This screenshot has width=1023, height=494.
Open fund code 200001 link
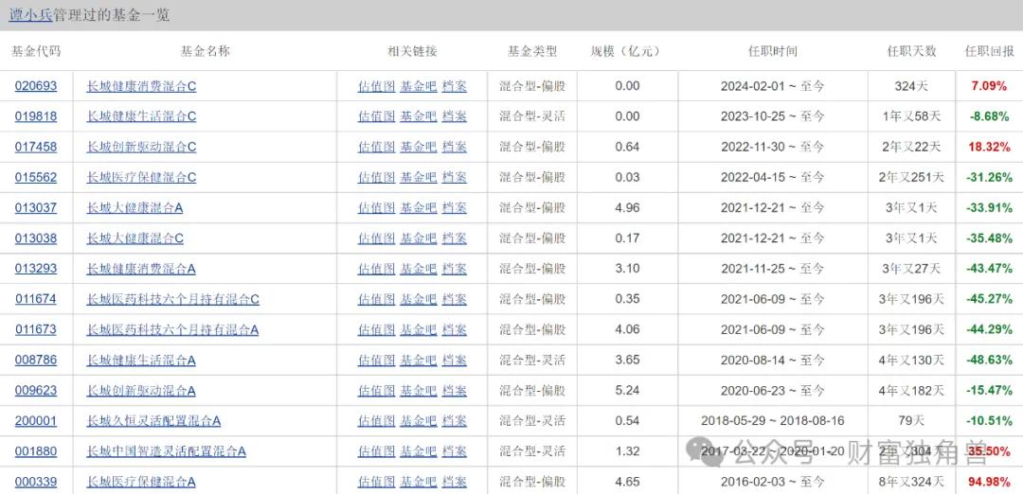point(36,421)
